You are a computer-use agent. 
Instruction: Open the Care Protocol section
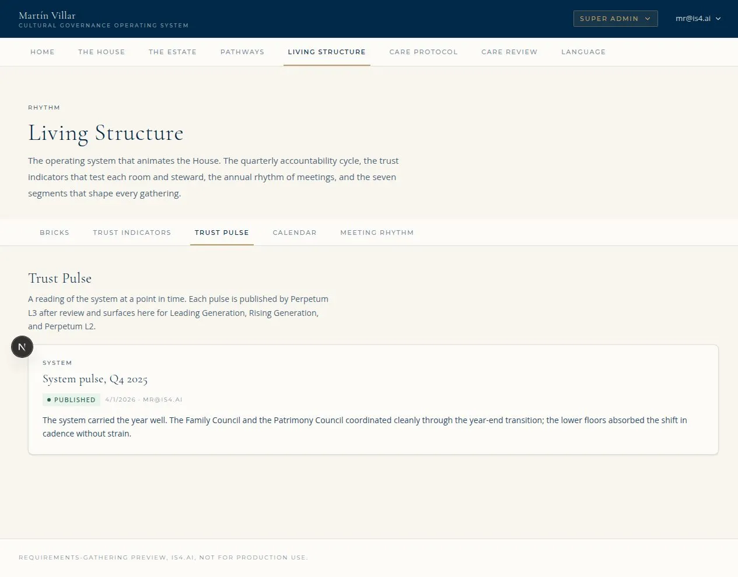click(x=424, y=52)
